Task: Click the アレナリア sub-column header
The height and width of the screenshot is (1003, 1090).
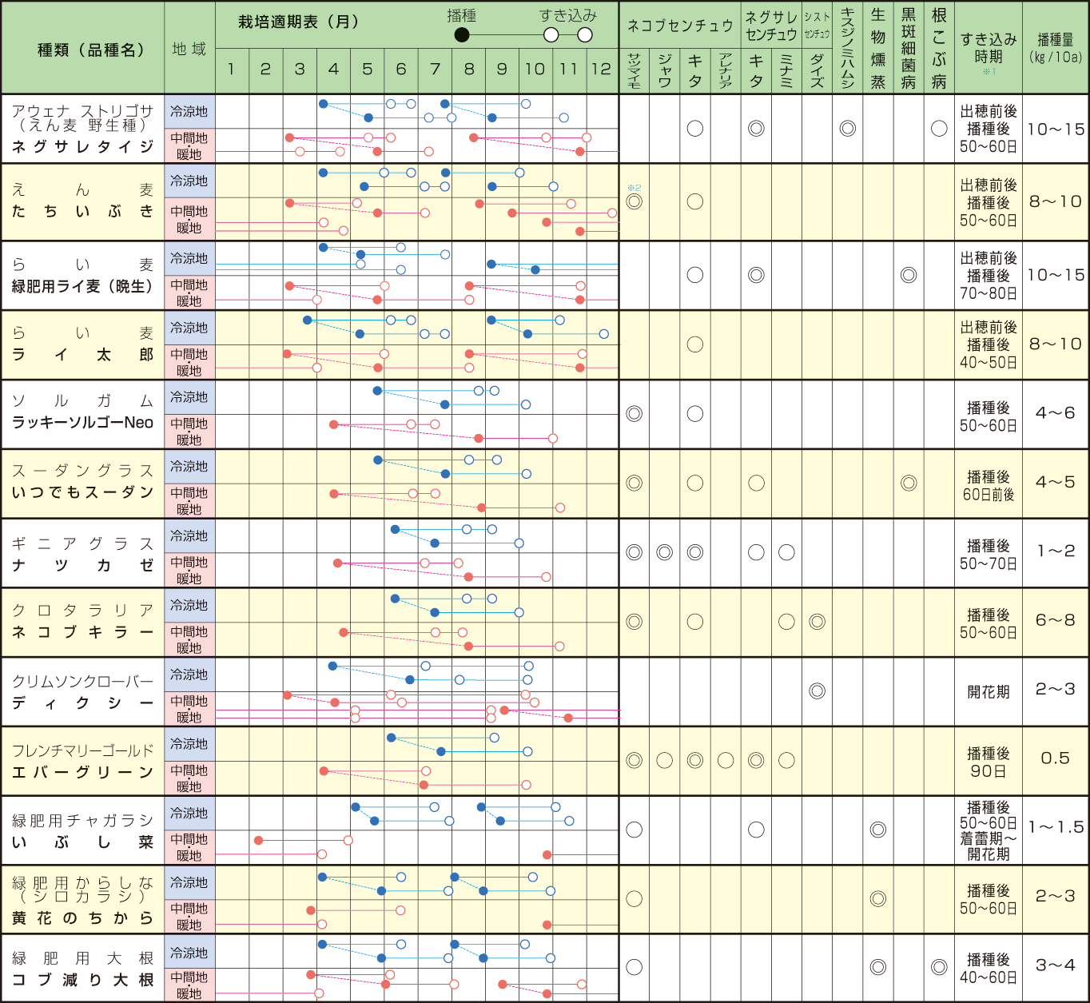Action: [726, 70]
